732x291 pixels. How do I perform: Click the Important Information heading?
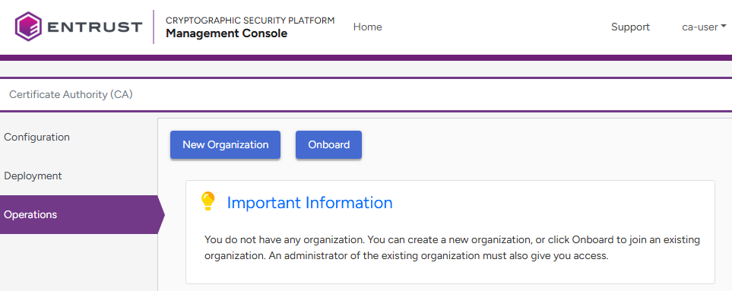309,202
